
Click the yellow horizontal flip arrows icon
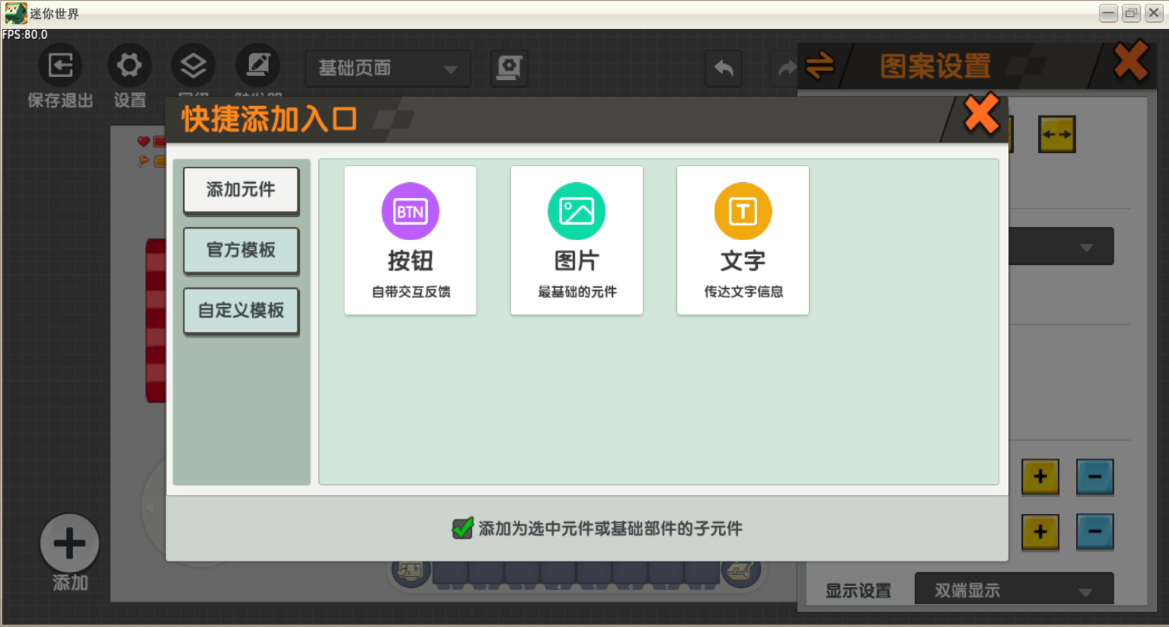click(1057, 134)
